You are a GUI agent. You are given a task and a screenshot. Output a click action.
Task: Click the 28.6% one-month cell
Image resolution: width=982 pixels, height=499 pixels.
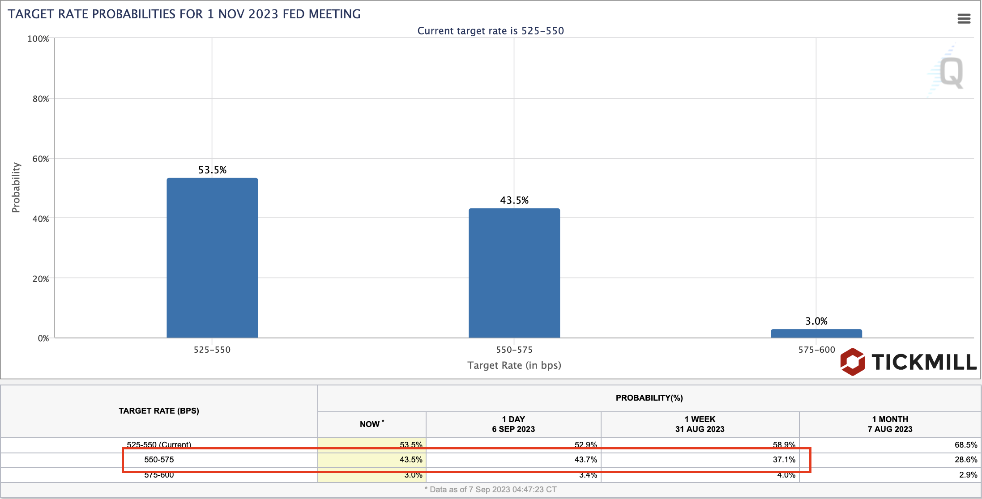click(x=965, y=460)
